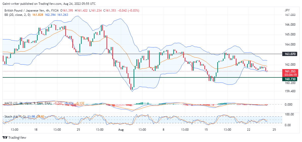Screen dimensions: 302x142
Task: Click the Stoch pane 100.00 axis label
Action: tap(289, 114)
